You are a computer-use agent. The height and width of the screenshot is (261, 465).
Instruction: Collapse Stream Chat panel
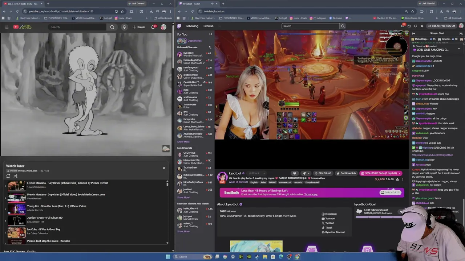tap(413, 33)
